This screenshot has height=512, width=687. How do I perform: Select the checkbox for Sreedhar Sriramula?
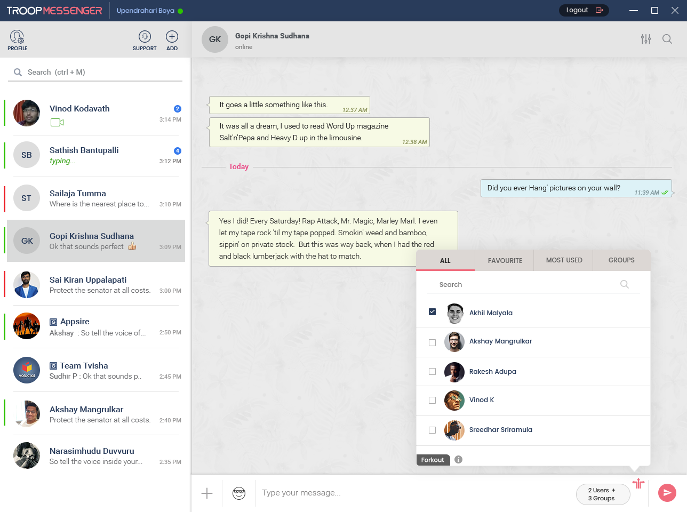click(432, 430)
